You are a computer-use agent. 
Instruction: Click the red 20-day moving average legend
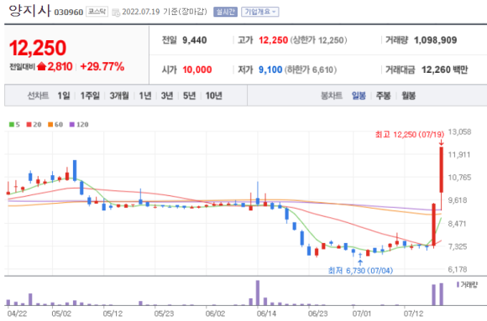tap(34, 124)
